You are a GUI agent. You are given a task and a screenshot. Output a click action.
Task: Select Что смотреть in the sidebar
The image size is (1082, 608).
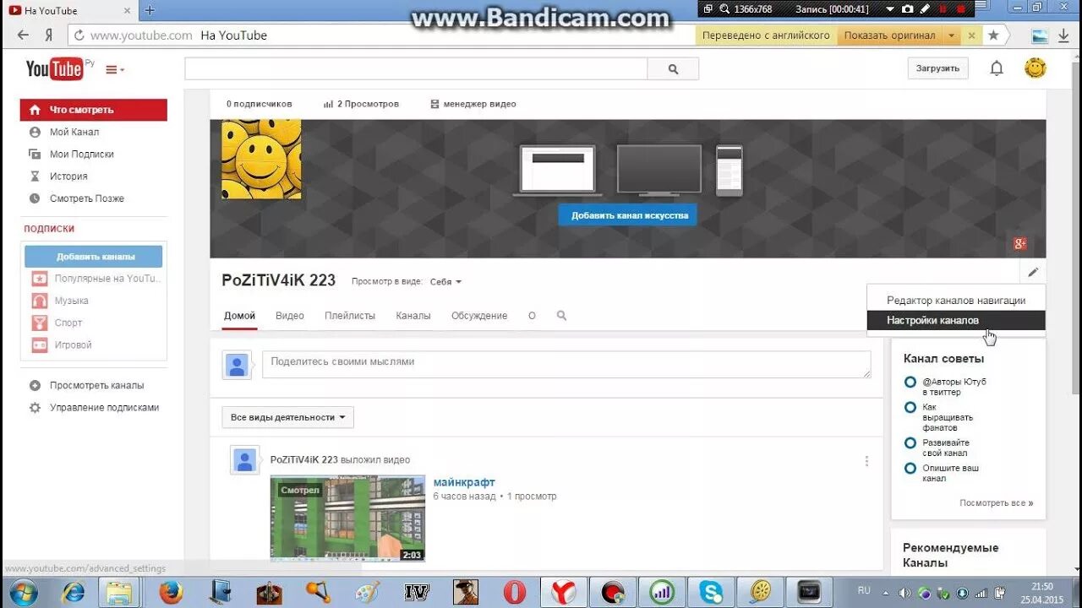[94, 110]
